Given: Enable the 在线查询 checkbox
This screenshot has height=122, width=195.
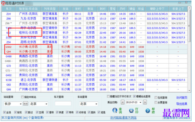Looking at the screenshot, I should coord(156,97).
